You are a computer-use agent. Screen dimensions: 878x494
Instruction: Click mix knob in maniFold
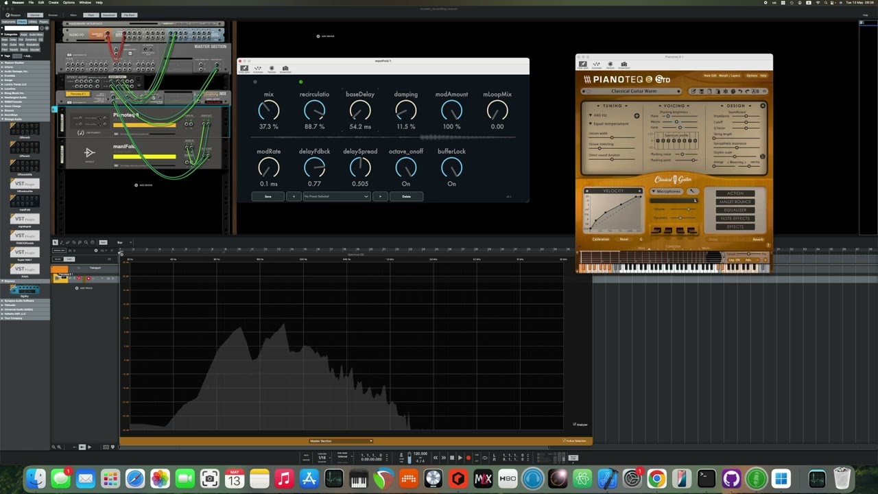click(x=269, y=110)
